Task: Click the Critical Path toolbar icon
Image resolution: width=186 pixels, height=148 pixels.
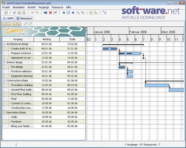Action: coord(104,12)
